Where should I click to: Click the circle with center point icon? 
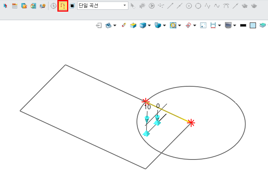tap(189, 6)
